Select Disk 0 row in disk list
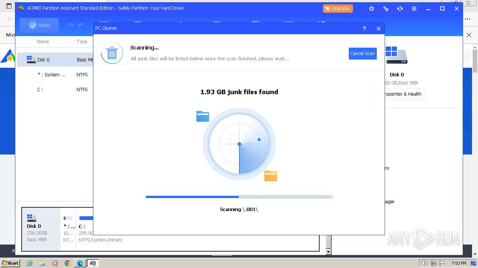 [55, 60]
